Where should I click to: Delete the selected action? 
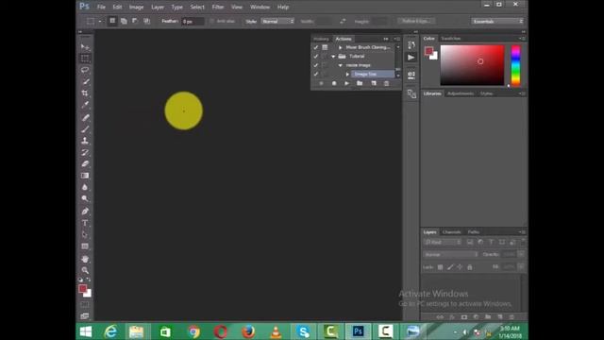pos(386,83)
